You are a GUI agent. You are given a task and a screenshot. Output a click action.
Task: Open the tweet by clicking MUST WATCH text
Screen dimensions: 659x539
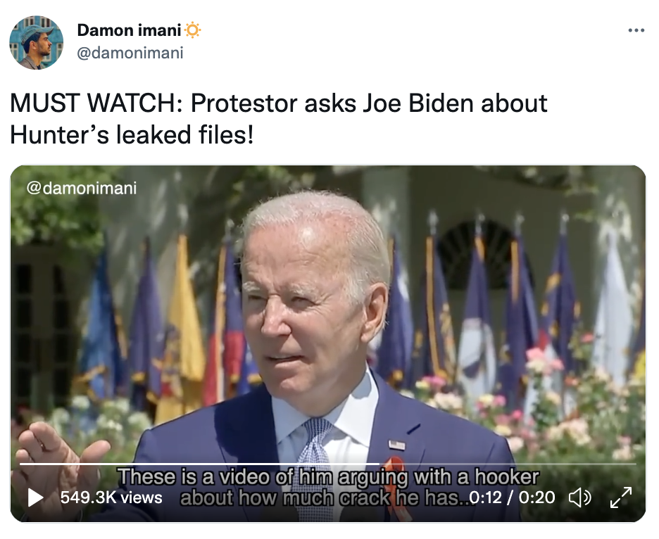point(96,103)
